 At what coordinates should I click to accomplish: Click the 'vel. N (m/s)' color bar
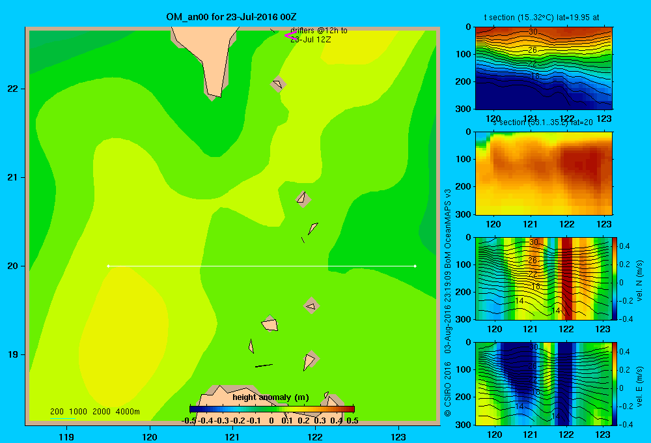tap(615, 278)
